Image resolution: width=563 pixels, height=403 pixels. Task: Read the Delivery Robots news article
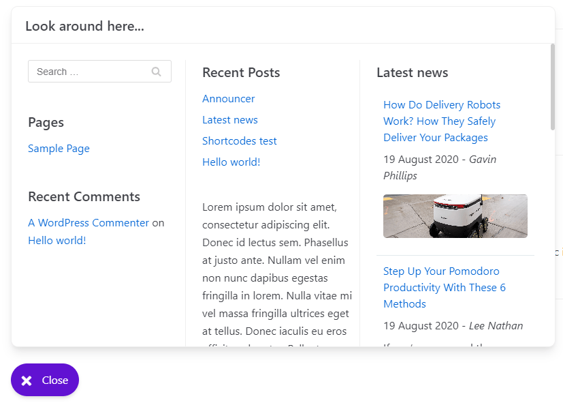[442, 121]
